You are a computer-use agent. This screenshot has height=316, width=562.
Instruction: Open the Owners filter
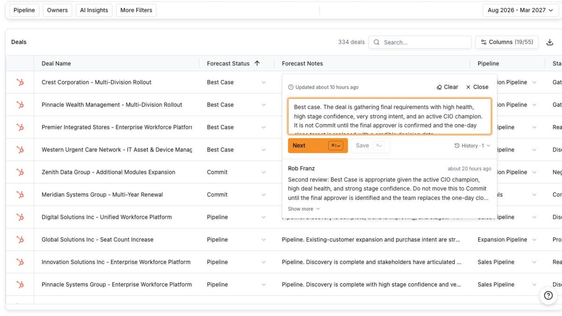point(57,10)
